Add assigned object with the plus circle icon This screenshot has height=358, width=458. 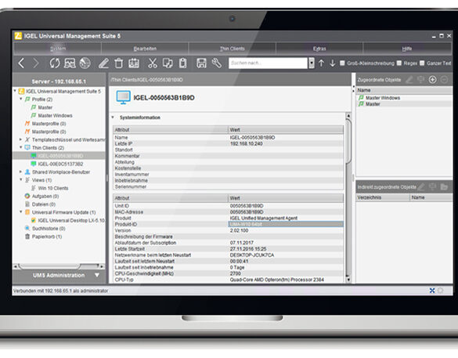click(433, 79)
